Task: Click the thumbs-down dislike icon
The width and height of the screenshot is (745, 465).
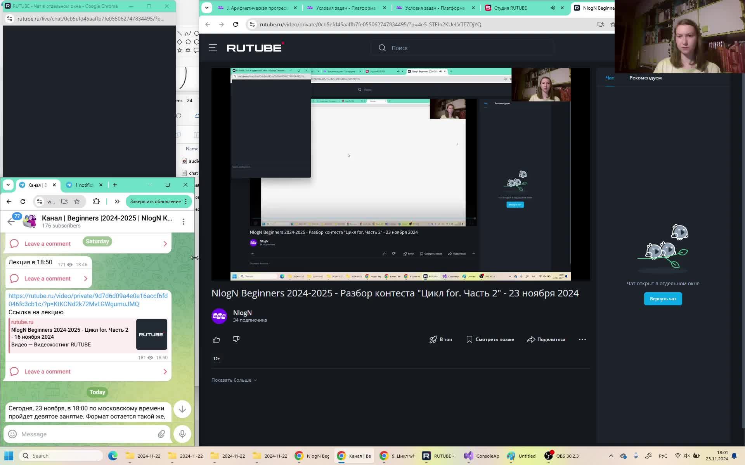Action: pyautogui.click(x=236, y=339)
